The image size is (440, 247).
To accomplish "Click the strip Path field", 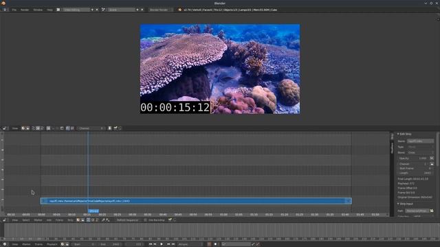I will point(417,211).
